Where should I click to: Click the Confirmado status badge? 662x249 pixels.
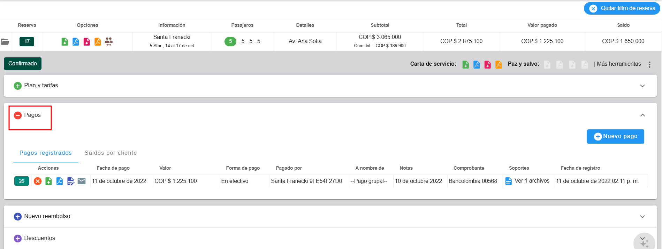[23, 64]
